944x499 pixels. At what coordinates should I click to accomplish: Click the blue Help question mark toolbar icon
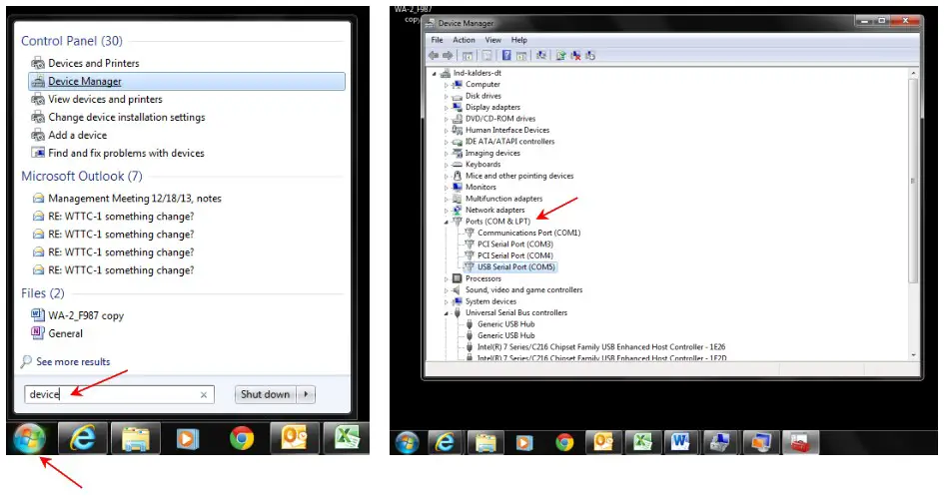pos(506,55)
